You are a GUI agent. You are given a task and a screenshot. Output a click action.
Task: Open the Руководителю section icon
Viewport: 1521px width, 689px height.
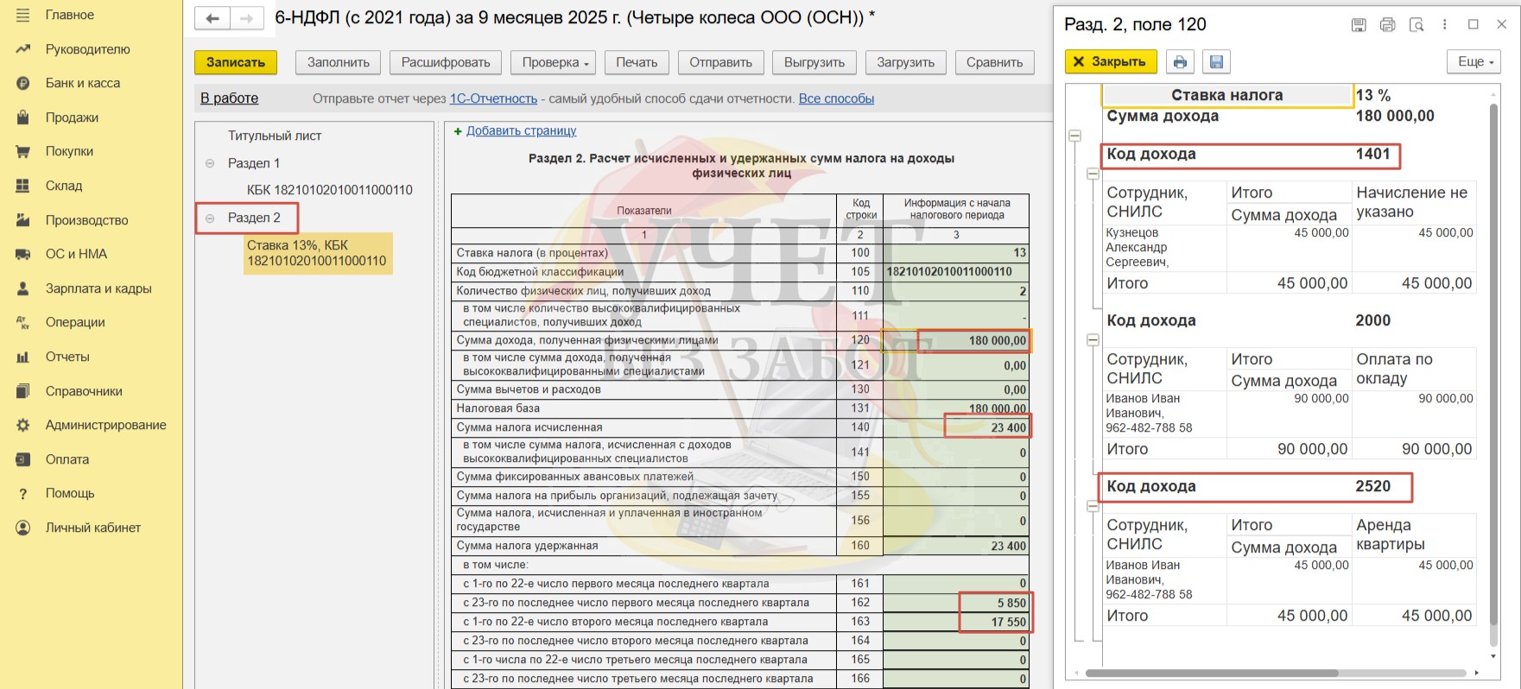[x=23, y=49]
